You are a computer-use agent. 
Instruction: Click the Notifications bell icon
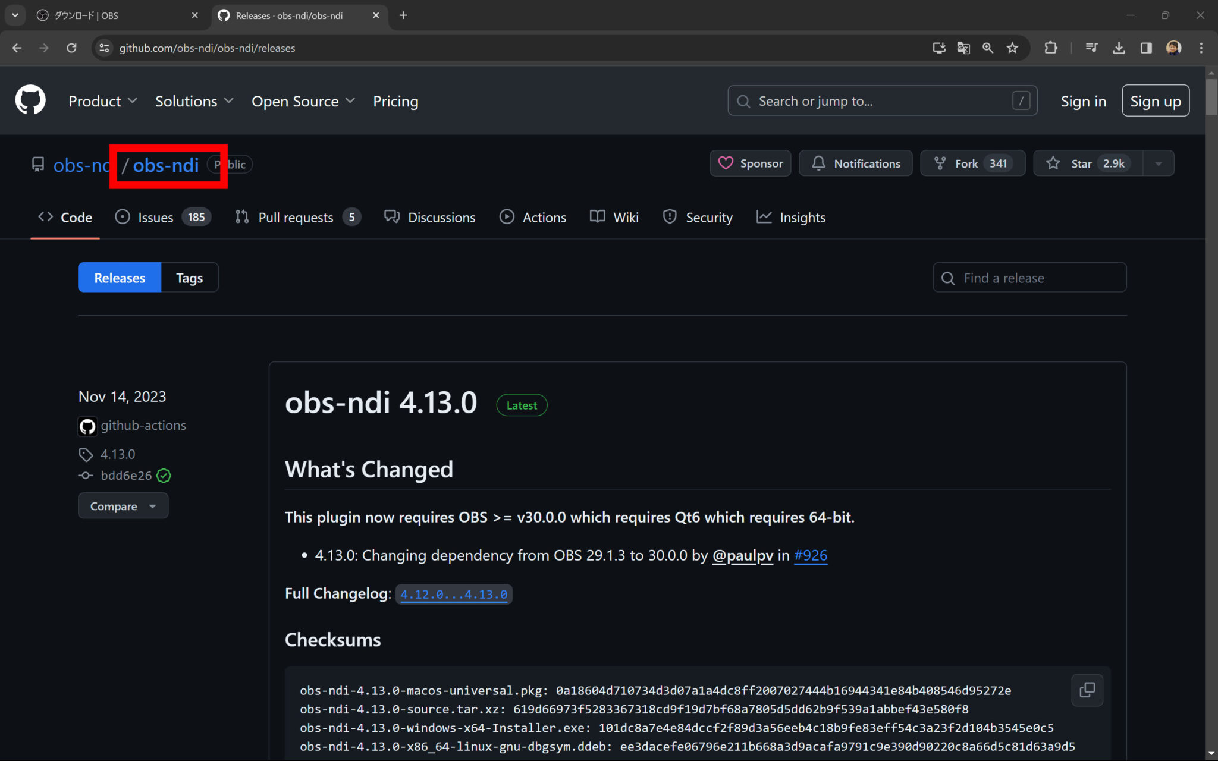[818, 163]
